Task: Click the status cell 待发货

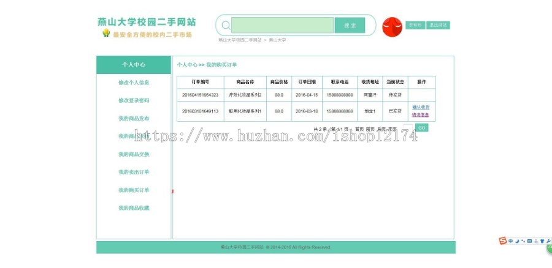Action: coord(396,95)
